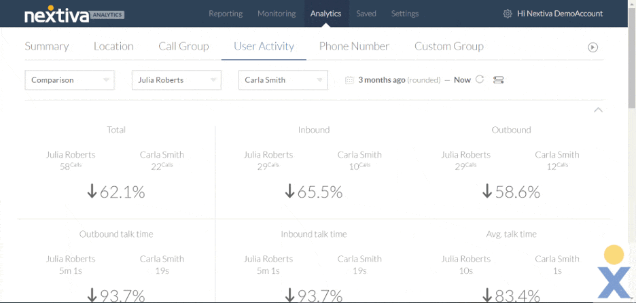Switch to the Phone Number tab

click(354, 46)
